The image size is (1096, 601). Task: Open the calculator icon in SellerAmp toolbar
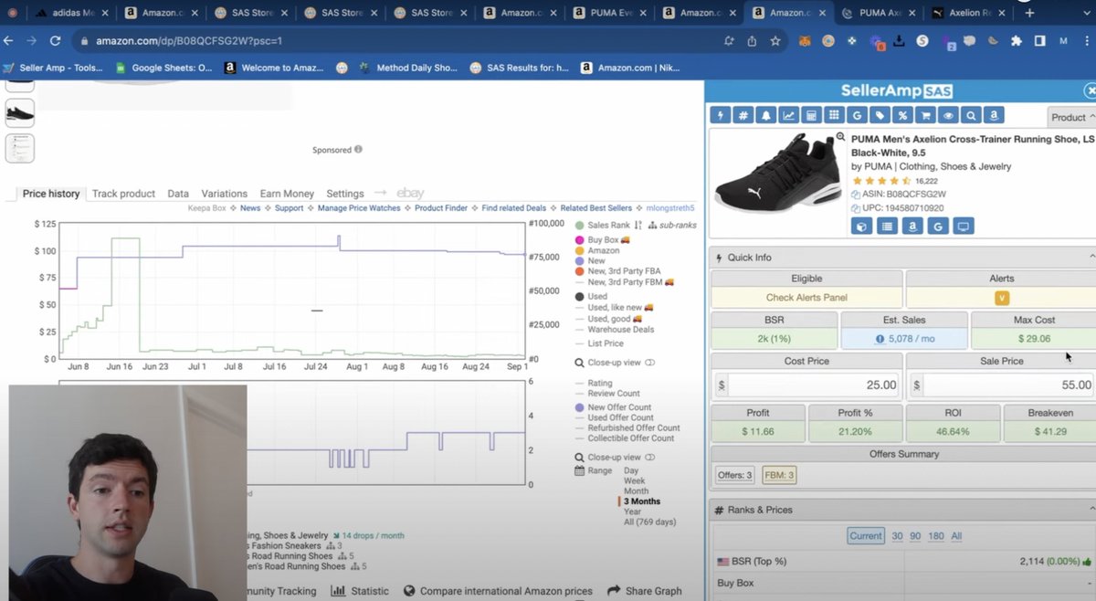click(811, 115)
